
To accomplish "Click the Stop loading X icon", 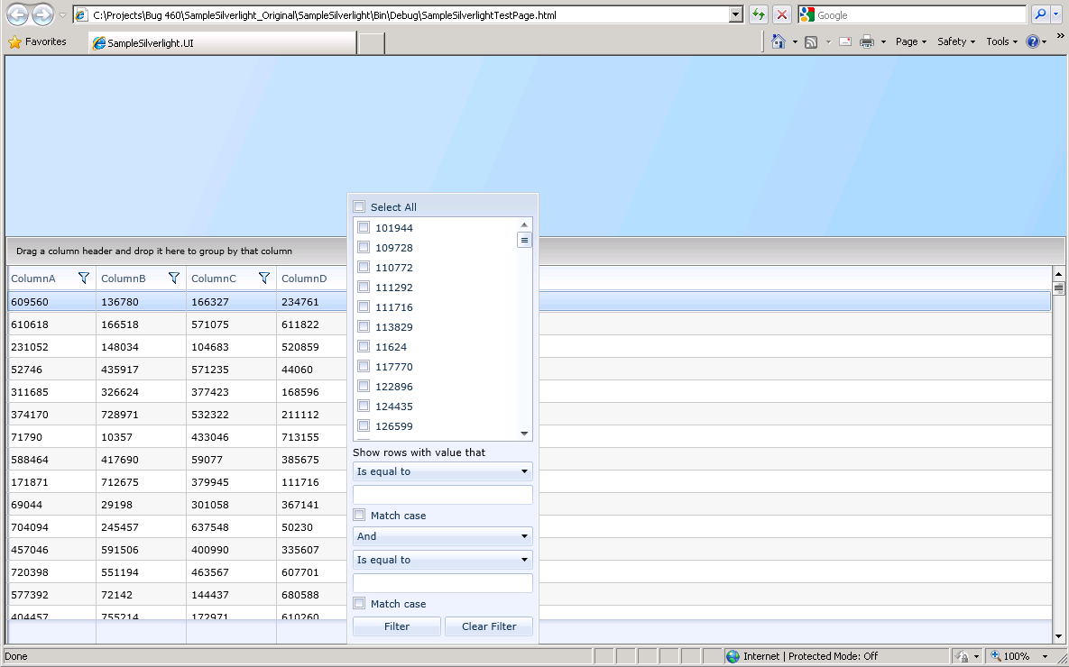I will coord(782,14).
